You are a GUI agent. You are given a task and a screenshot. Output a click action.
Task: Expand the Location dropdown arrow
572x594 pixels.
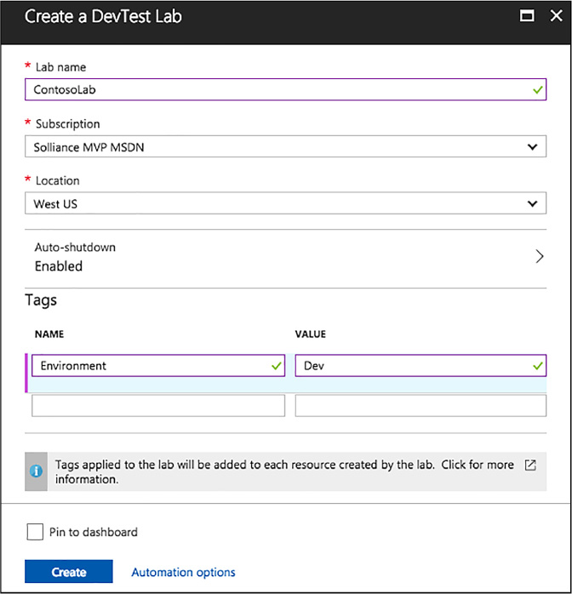click(532, 203)
